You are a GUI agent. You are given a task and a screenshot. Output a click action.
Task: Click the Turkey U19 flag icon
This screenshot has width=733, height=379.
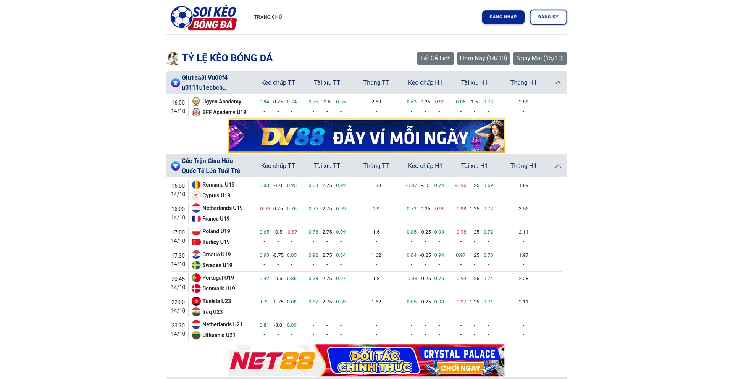coord(196,242)
